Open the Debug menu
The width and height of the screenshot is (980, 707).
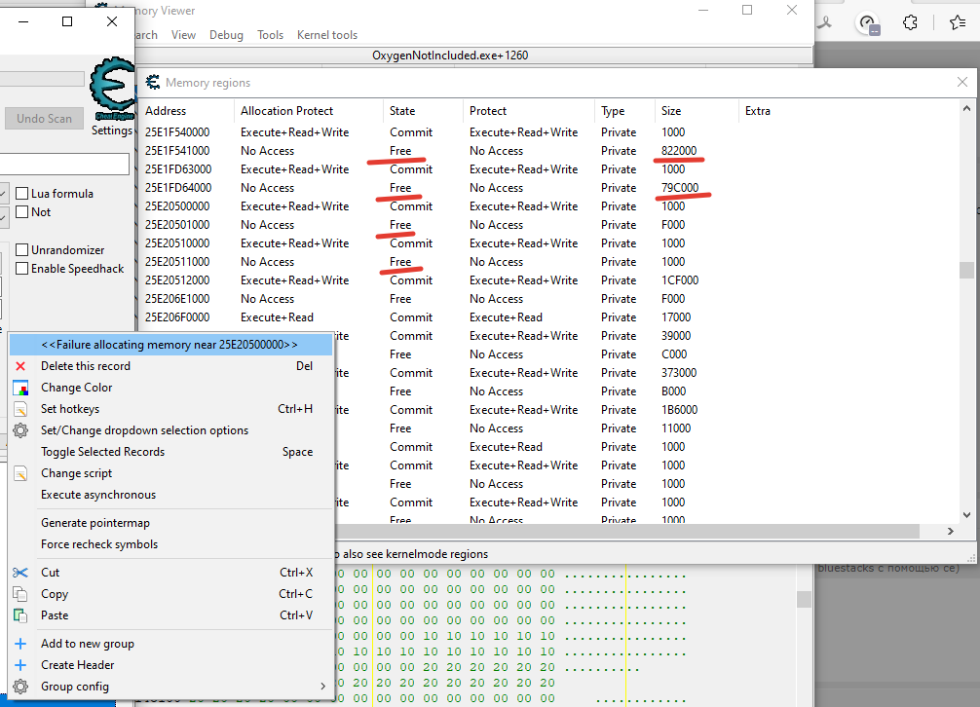[x=226, y=35]
